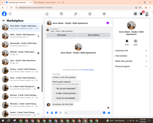
Task: Open the taskbar clock and date
Action: (143, 121)
